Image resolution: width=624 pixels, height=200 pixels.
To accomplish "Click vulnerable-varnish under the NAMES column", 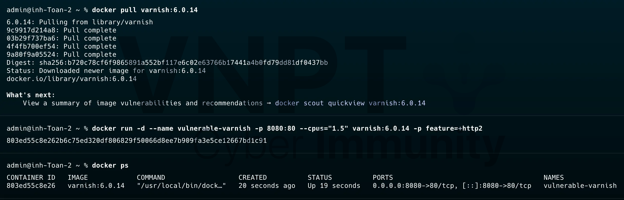I will click(580, 186).
